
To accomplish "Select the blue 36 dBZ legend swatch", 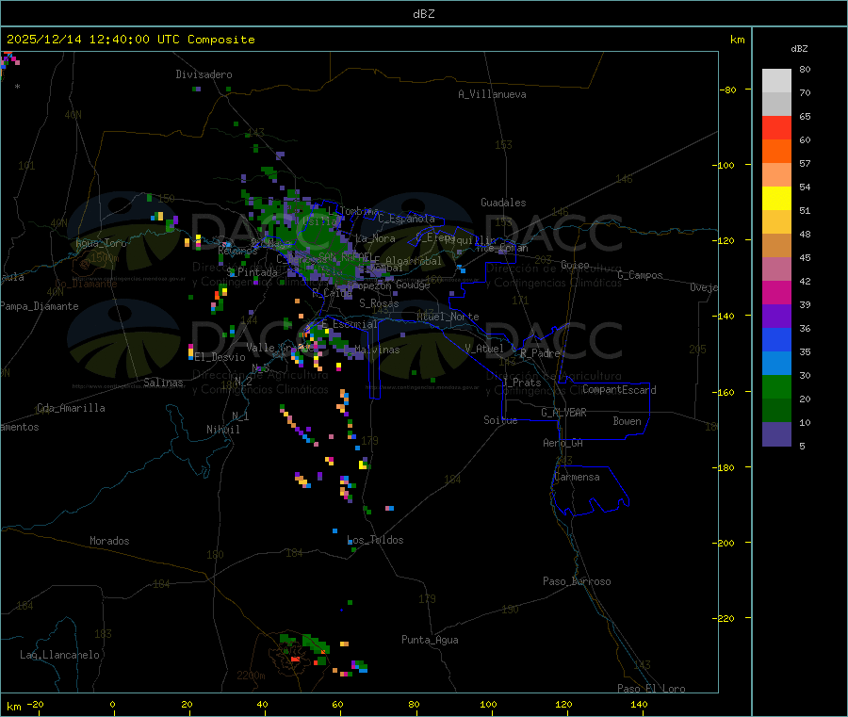I will click(776, 339).
